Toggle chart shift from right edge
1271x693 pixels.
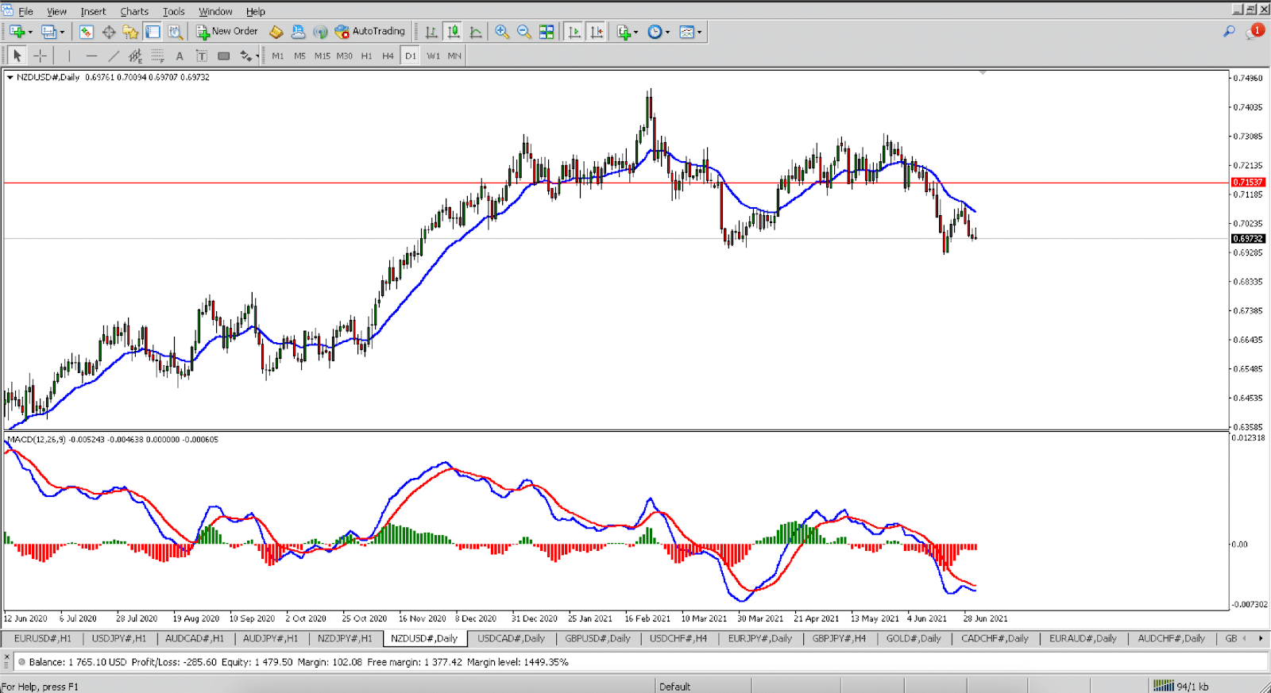[596, 32]
